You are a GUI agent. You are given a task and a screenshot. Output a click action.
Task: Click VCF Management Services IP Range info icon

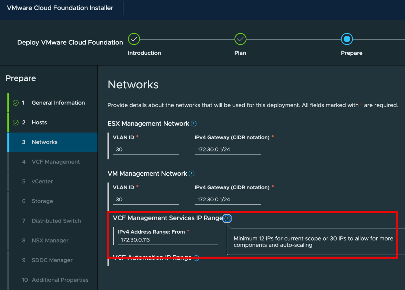coord(227,219)
